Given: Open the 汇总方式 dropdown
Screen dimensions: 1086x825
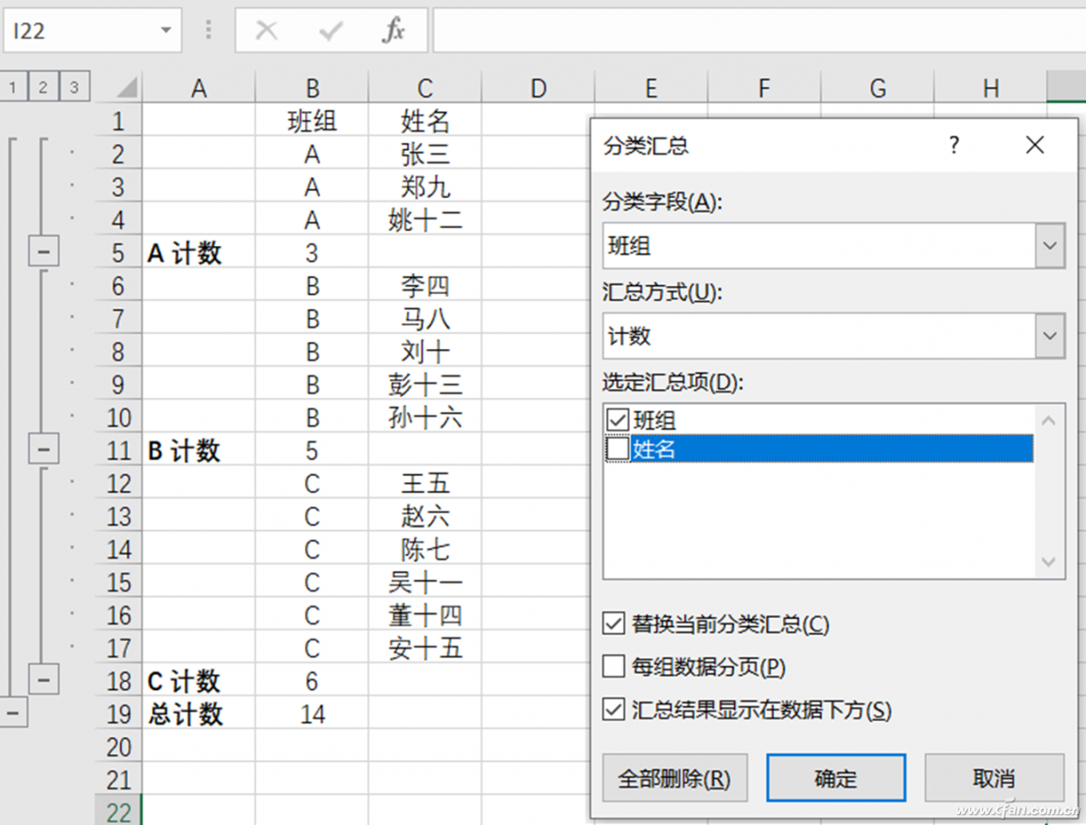Looking at the screenshot, I should pyautogui.click(x=1050, y=336).
